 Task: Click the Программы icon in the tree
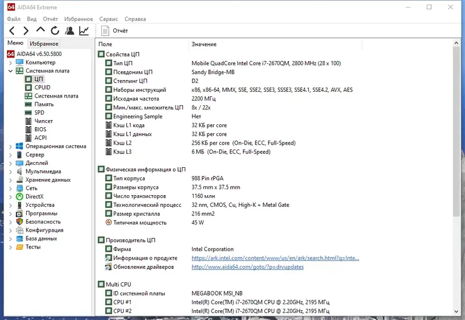coord(20,213)
